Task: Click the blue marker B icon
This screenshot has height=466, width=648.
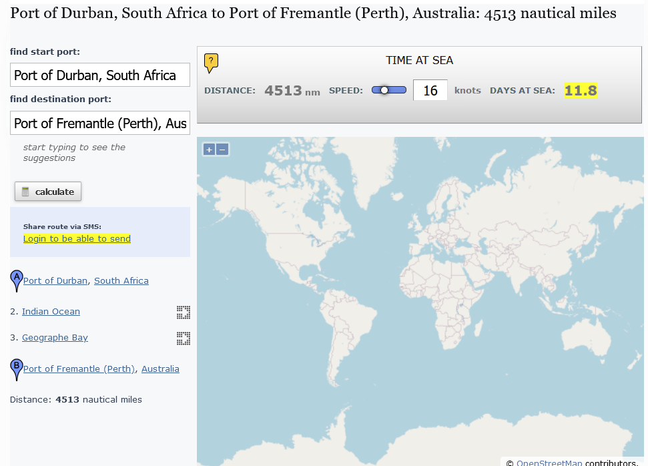Action: (17, 368)
